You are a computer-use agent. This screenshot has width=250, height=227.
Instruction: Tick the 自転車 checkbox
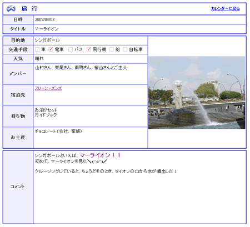point(125,49)
